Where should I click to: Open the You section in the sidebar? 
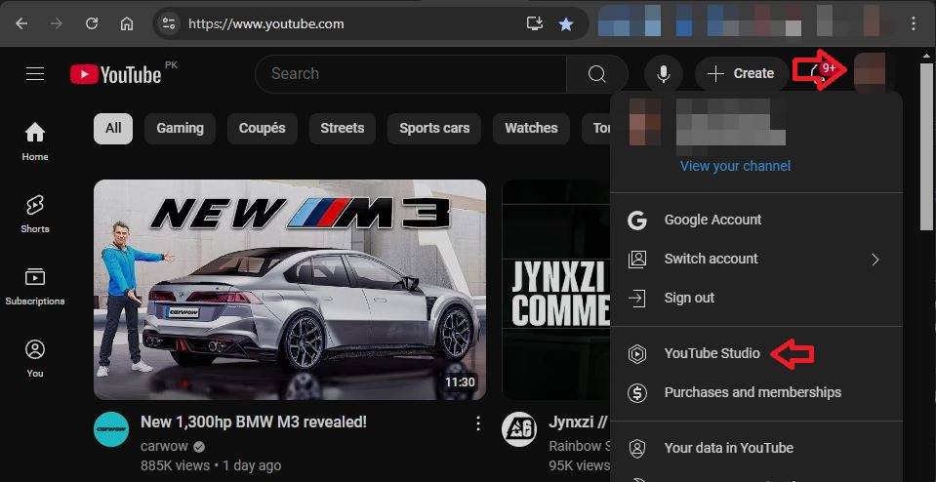pyautogui.click(x=34, y=358)
